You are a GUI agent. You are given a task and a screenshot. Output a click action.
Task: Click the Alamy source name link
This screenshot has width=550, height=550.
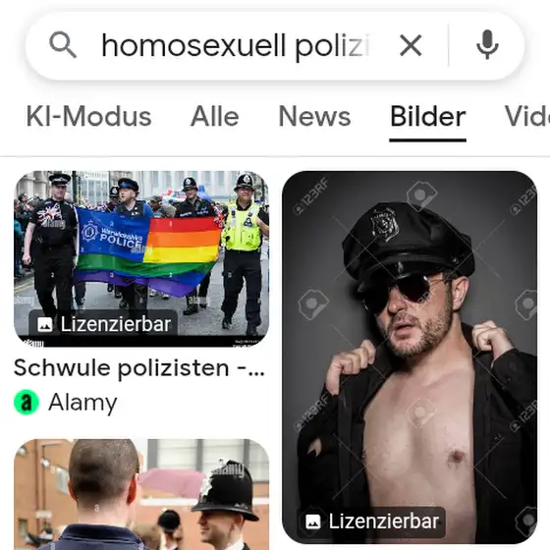82,403
